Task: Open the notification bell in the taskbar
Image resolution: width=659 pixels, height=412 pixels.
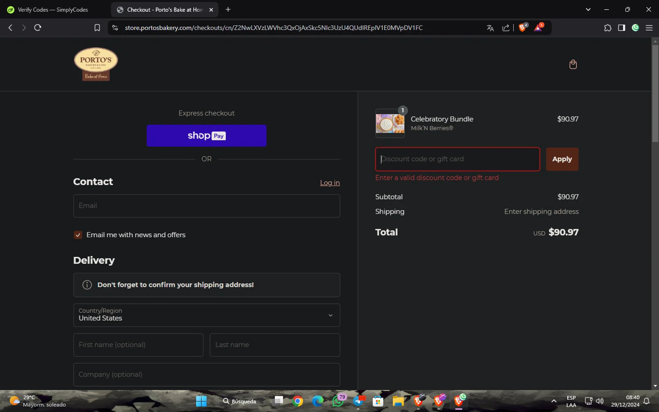Action: coord(646,401)
